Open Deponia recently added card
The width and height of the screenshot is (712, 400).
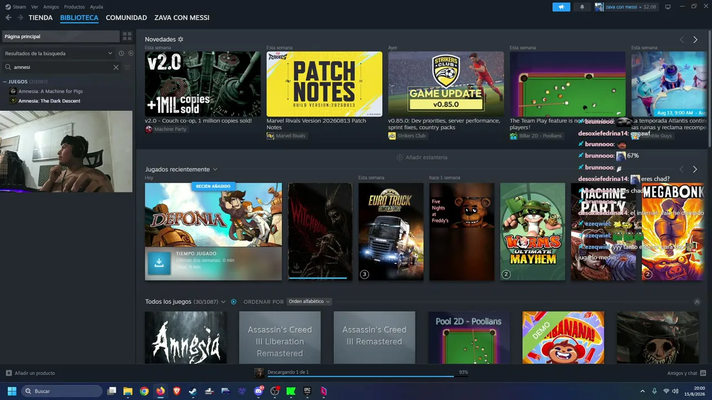click(213, 232)
